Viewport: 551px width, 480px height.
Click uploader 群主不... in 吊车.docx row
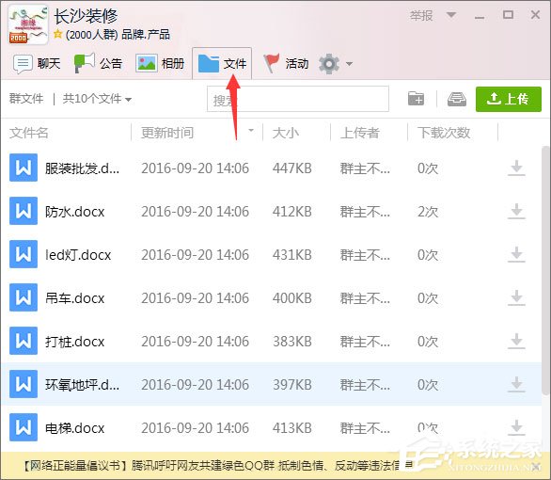[x=365, y=298]
